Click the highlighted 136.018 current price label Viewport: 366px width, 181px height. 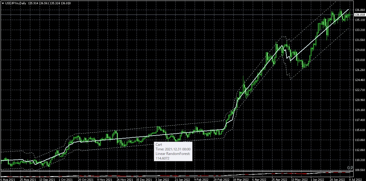359,15
